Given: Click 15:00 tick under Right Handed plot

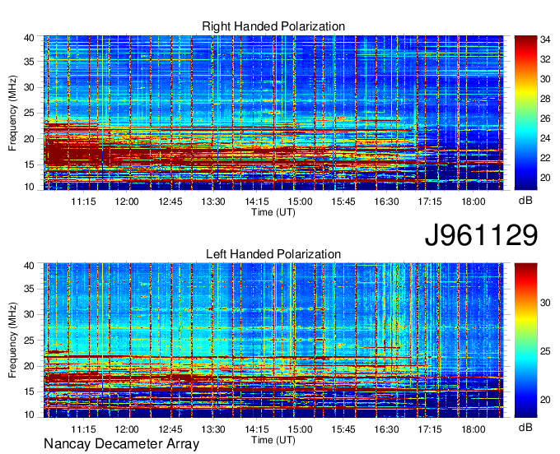Looking at the screenshot, I should [x=300, y=202].
